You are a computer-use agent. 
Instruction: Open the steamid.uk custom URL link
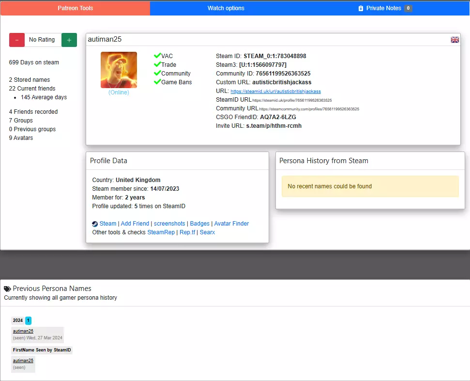click(x=275, y=91)
